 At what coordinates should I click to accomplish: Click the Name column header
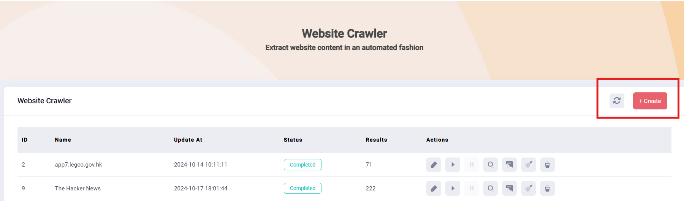point(63,140)
